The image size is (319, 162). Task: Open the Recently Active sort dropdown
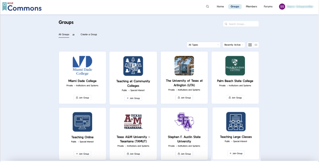click(x=234, y=45)
